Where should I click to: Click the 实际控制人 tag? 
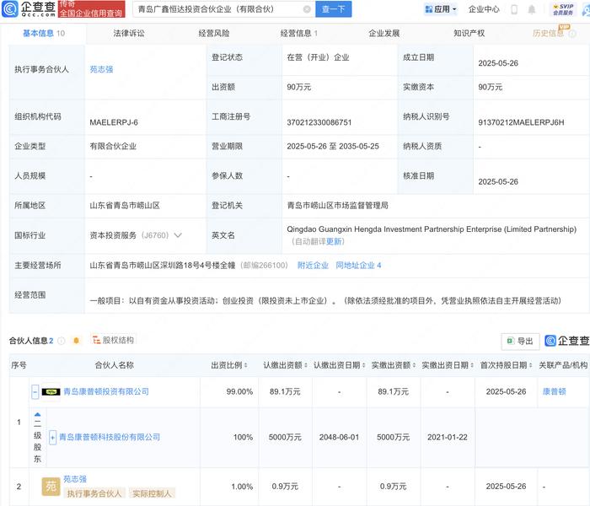click(152, 493)
